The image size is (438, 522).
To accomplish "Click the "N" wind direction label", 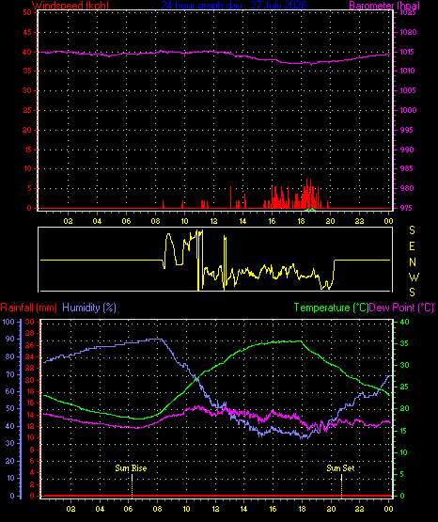I will click(413, 262).
